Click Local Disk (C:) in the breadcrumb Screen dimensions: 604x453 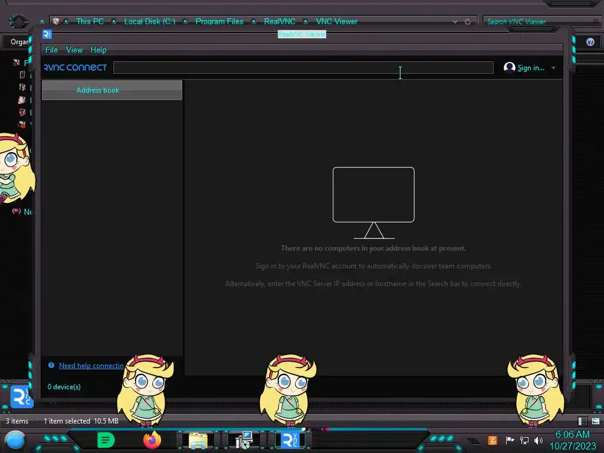pos(149,22)
